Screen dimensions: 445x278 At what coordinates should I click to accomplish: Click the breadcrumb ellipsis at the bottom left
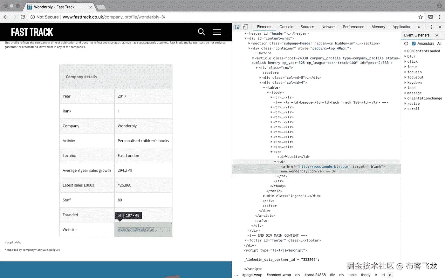pos(236,275)
